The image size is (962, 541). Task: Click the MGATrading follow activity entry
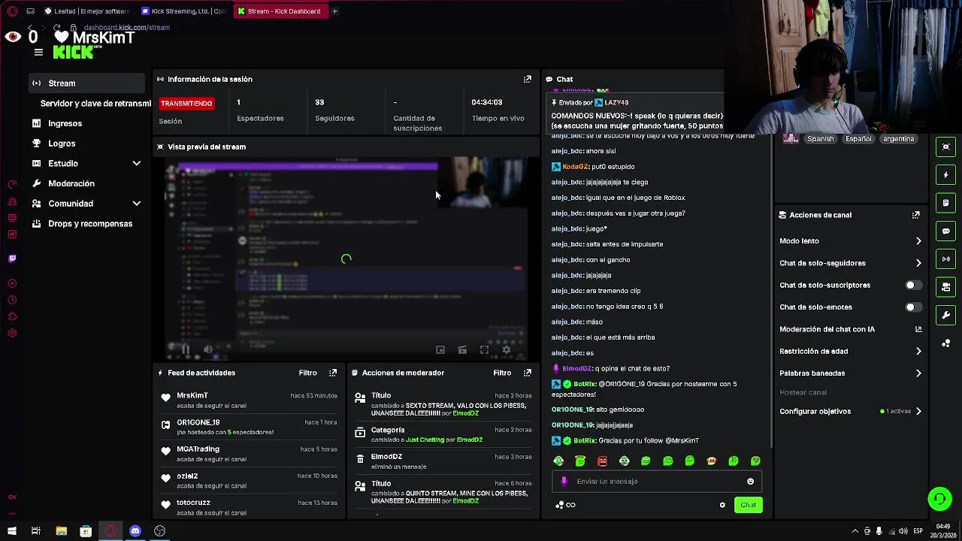[249, 454]
